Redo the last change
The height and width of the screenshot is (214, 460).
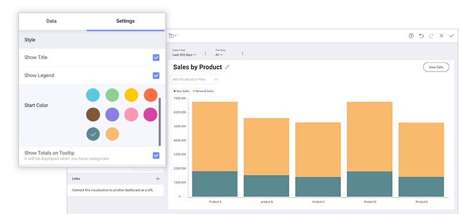click(x=431, y=36)
